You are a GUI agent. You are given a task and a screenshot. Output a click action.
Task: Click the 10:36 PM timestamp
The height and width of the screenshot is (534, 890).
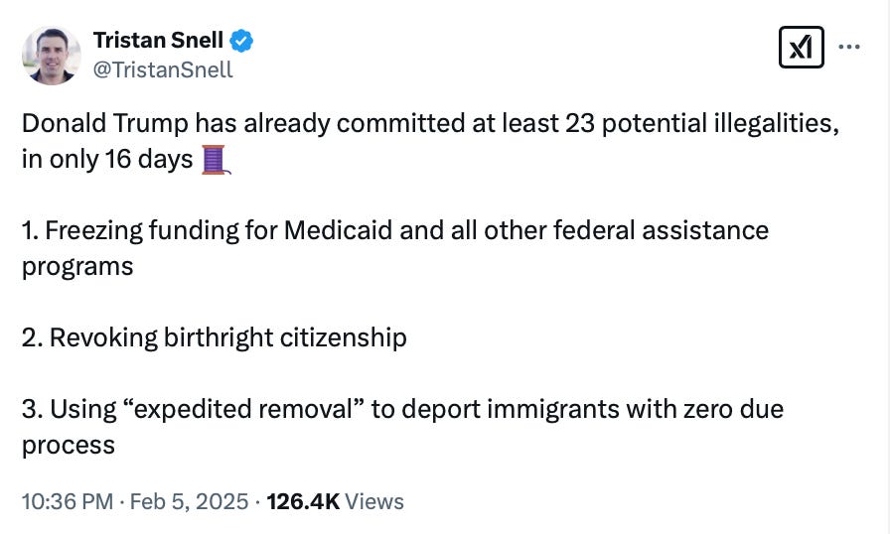[68, 501]
